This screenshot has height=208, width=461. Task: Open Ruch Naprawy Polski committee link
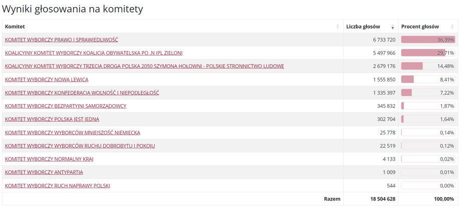point(58,185)
